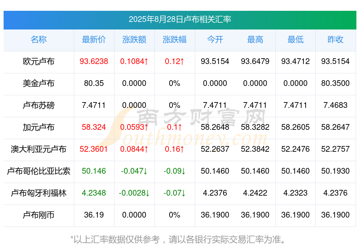Image resolution: width=360 pixels, height=251 pixels.
Task: Click latest price 36.19
Action: pyautogui.click(x=94, y=215)
